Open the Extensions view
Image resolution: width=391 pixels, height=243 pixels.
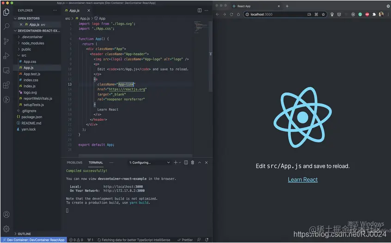[6, 85]
